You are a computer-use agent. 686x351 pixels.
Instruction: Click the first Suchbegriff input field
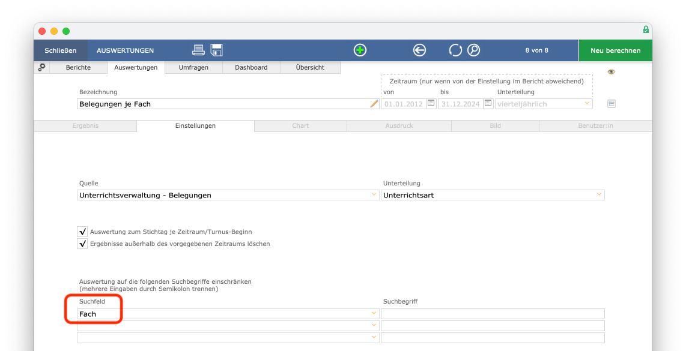pos(493,314)
